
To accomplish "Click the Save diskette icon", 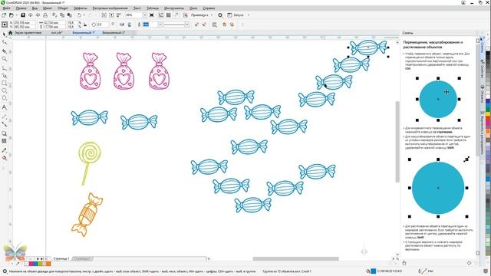I will 23,15.
